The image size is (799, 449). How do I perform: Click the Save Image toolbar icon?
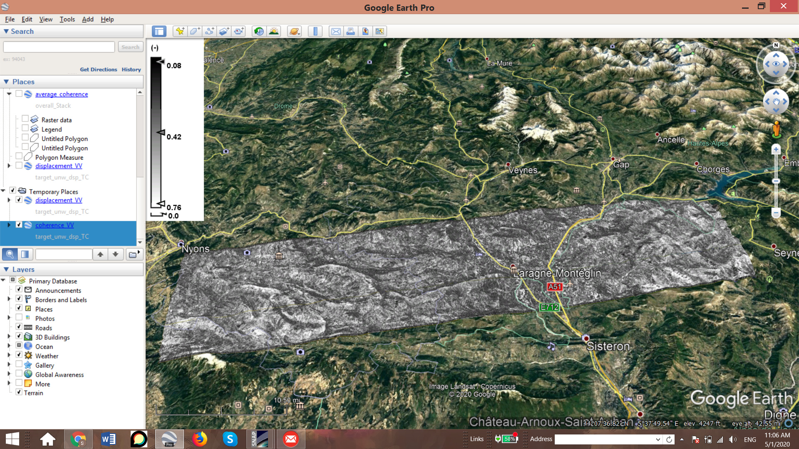365,31
